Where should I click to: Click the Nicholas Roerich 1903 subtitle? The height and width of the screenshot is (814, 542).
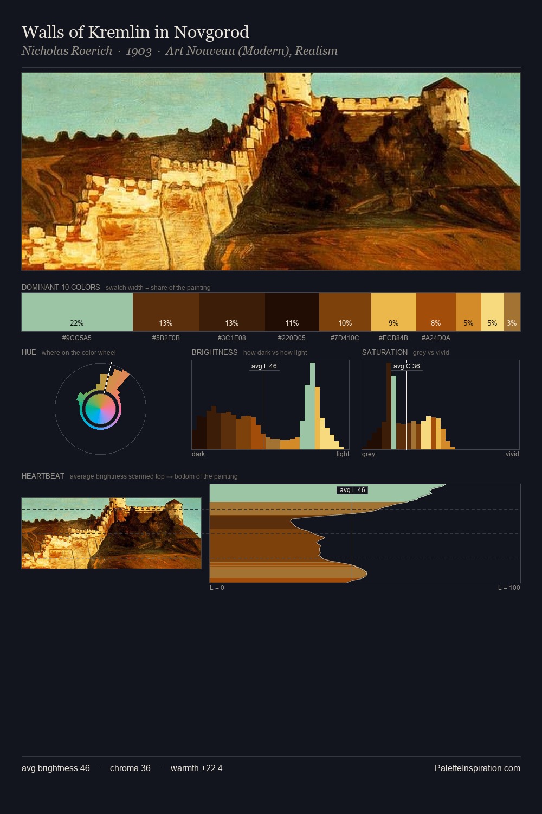pyautogui.click(x=179, y=51)
